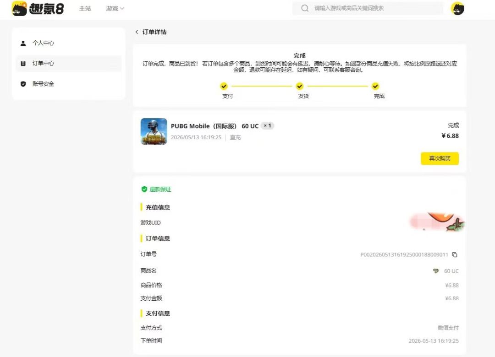This screenshot has width=495, height=357.
Task: Open the user avatar in header
Action: pos(457,9)
